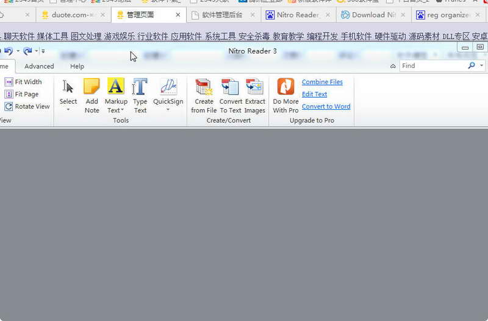Open the 编程开发 category link
The width and height of the screenshot is (488, 321).
click(322, 37)
